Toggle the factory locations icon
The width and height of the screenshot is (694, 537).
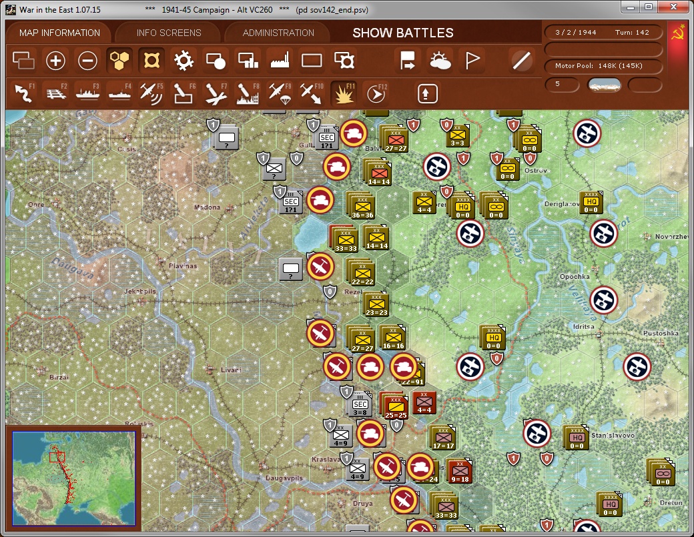click(x=280, y=61)
